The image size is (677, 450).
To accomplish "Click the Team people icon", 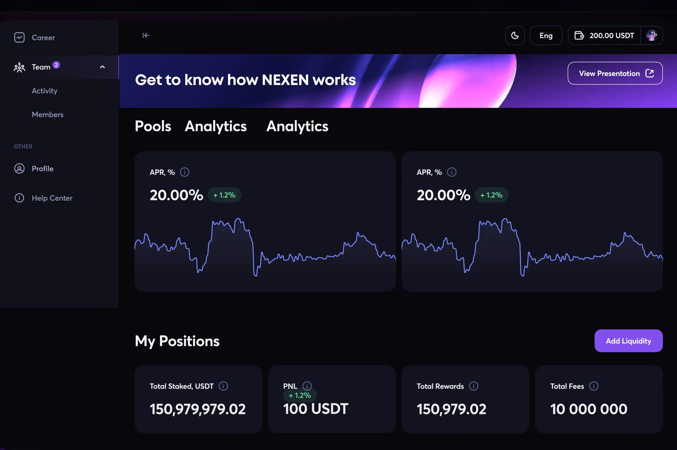I will (x=19, y=67).
